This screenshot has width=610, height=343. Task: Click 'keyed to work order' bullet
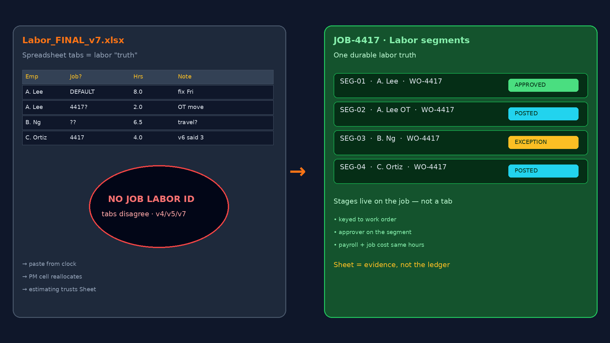[x=365, y=219]
